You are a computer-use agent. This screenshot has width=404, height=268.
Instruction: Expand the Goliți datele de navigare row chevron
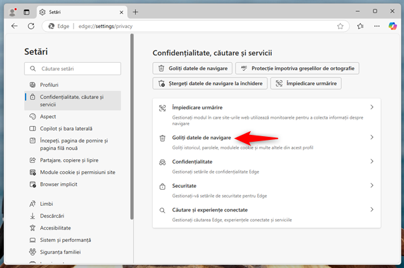pyautogui.click(x=372, y=137)
